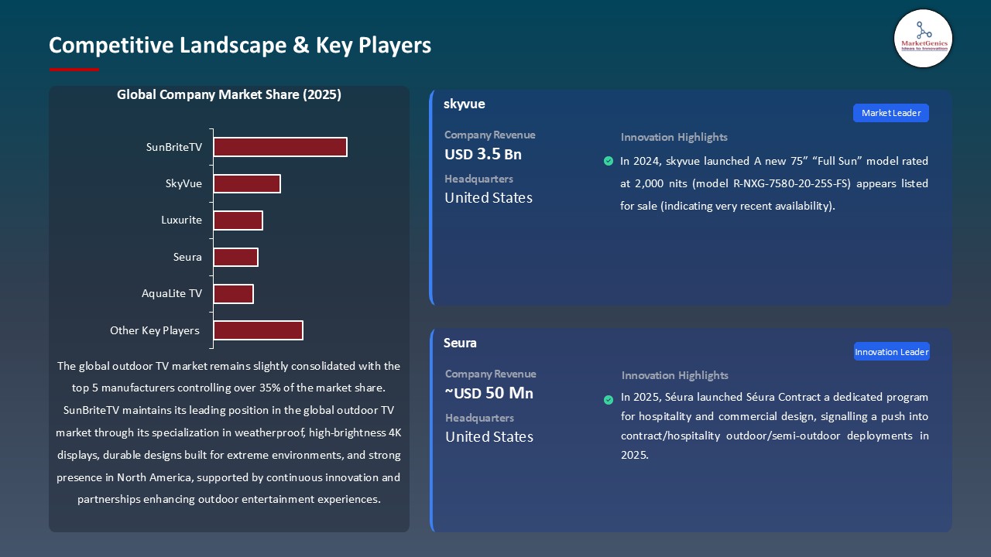The image size is (991, 557).
Task: Toggle the Innovation Leader badge on Seura card
Action: click(891, 351)
